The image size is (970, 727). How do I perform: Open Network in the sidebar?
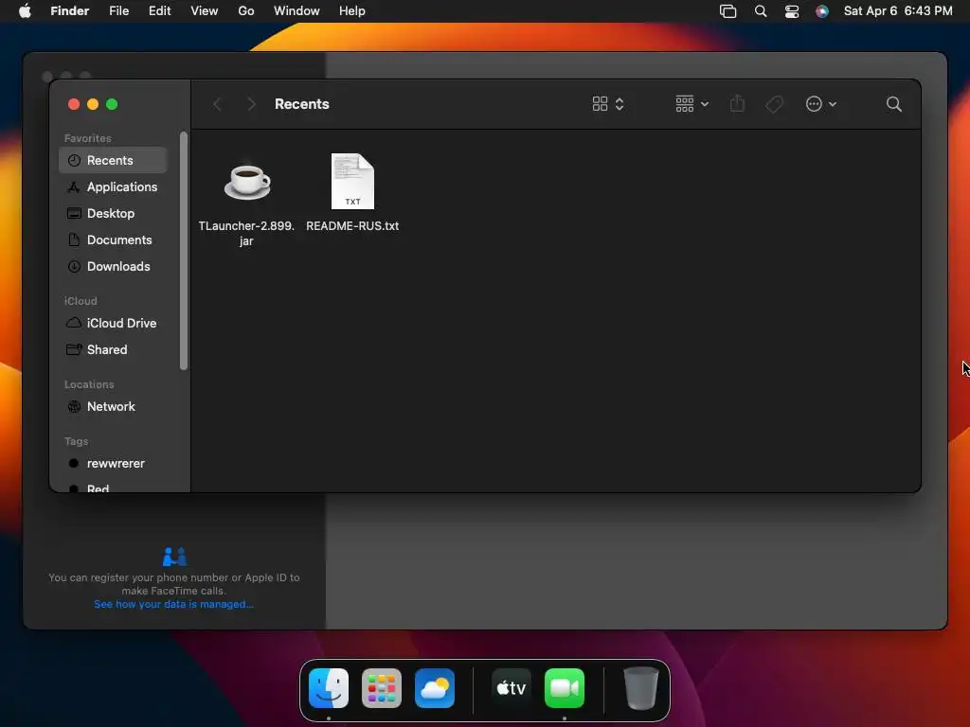tap(114, 406)
